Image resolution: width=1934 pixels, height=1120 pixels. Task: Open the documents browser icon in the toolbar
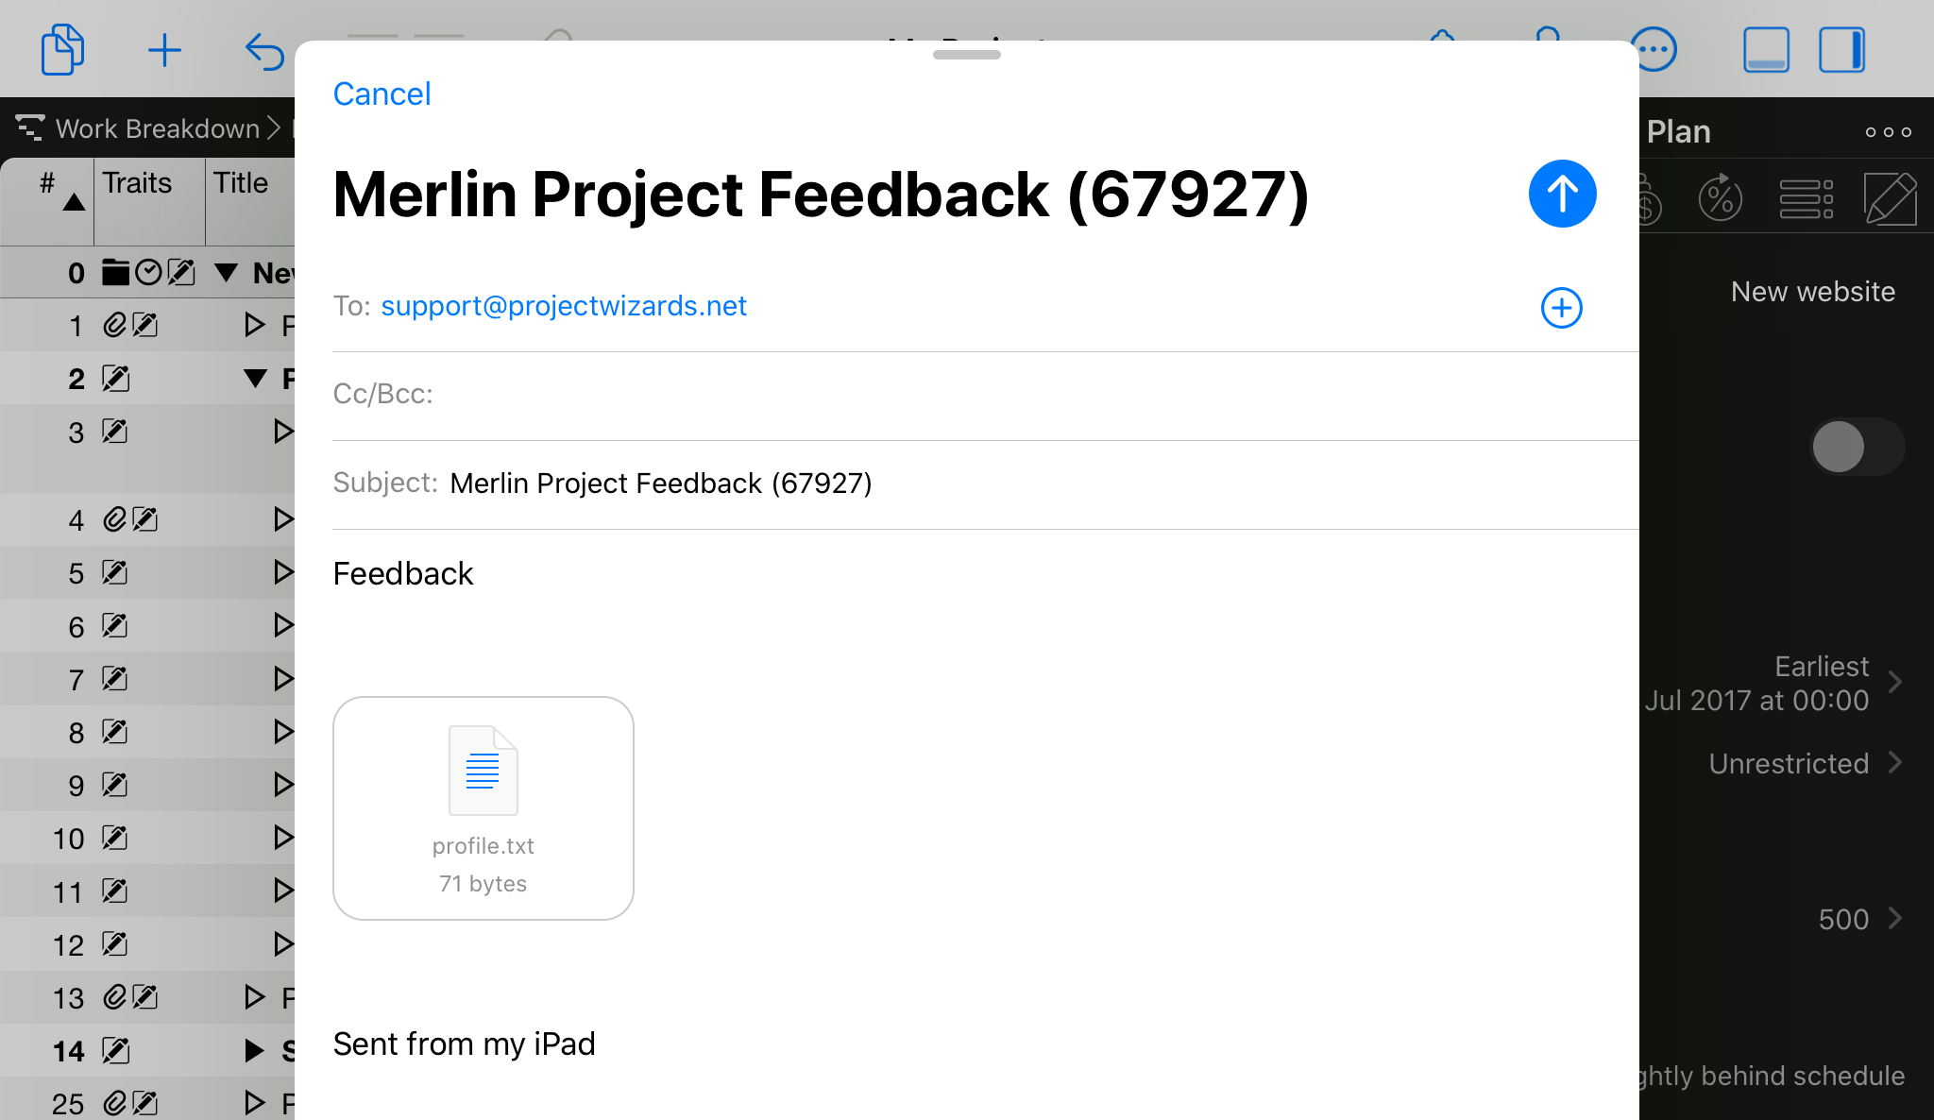62,50
